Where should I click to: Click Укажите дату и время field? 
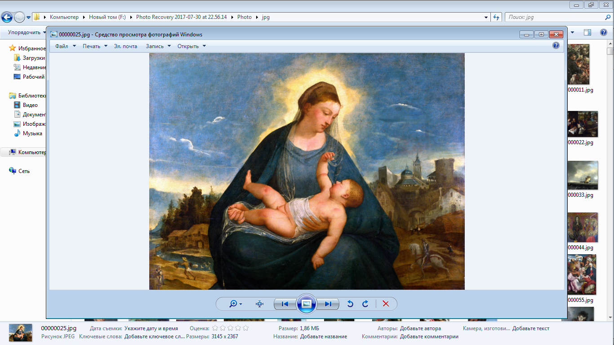tap(151, 328)
